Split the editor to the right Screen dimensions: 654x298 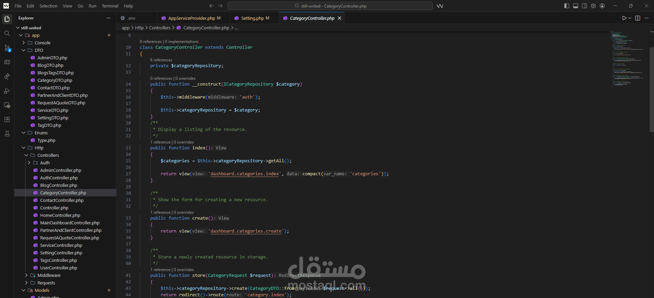tap(638, 18)
